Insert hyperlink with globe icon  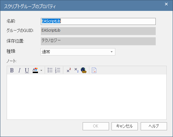(84, 70)
